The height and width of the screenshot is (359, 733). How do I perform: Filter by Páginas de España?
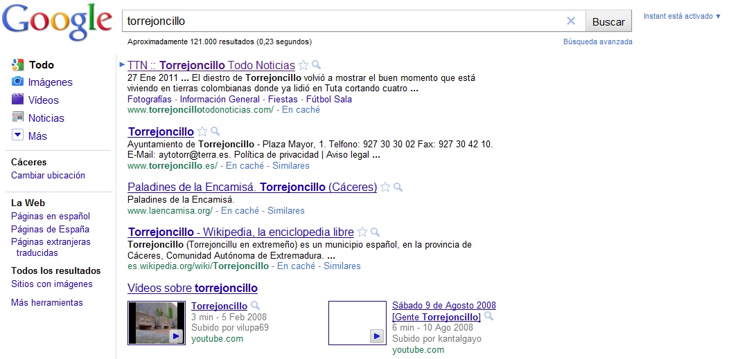50,229
